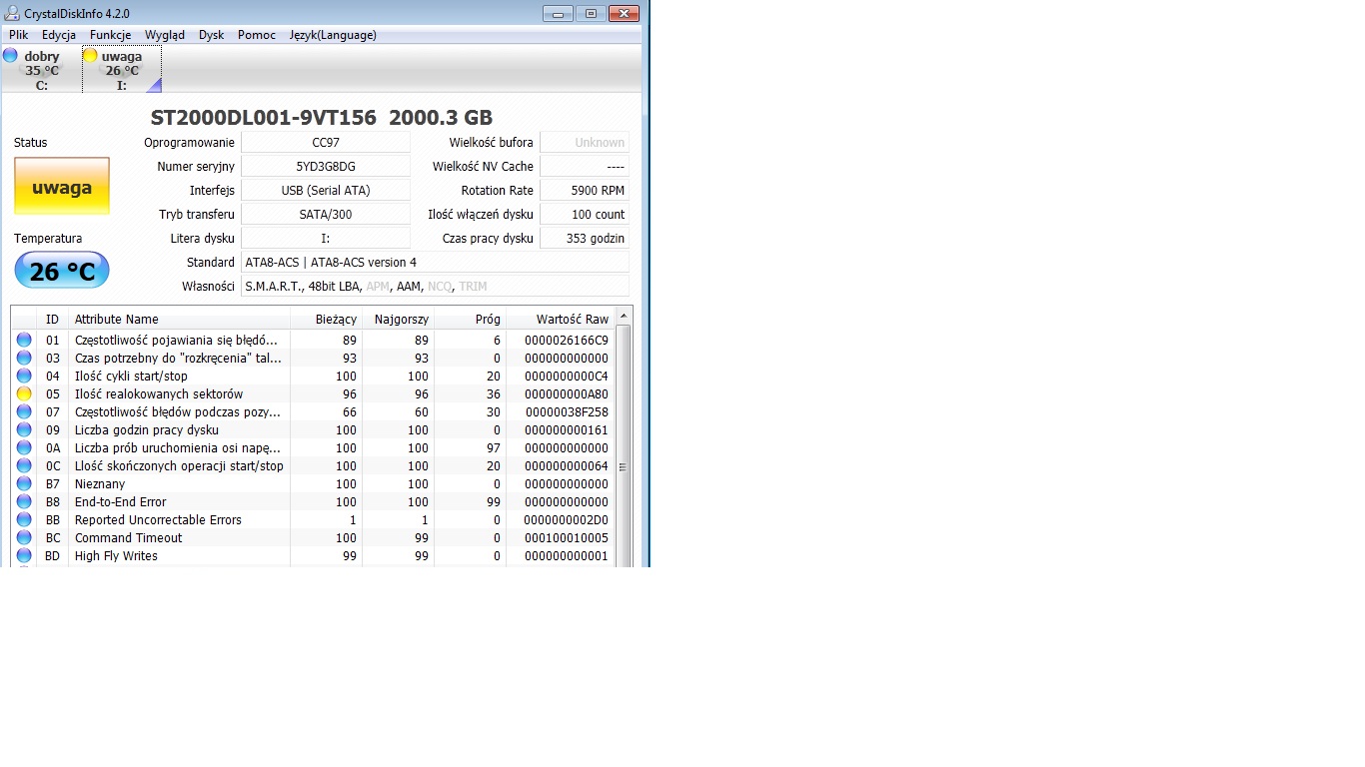Click the 26 °C temperature button
The image size is (1365, 767).
[62, 271]
